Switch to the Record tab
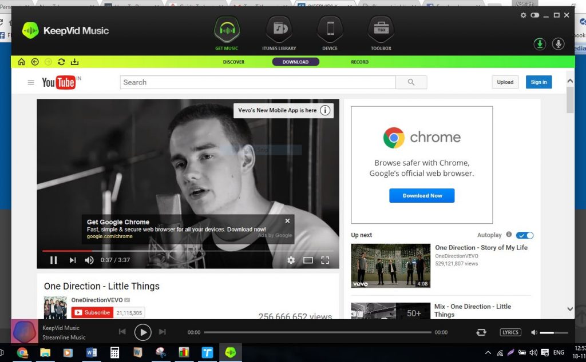Viewport: 586px width, 362px height. 359,62
